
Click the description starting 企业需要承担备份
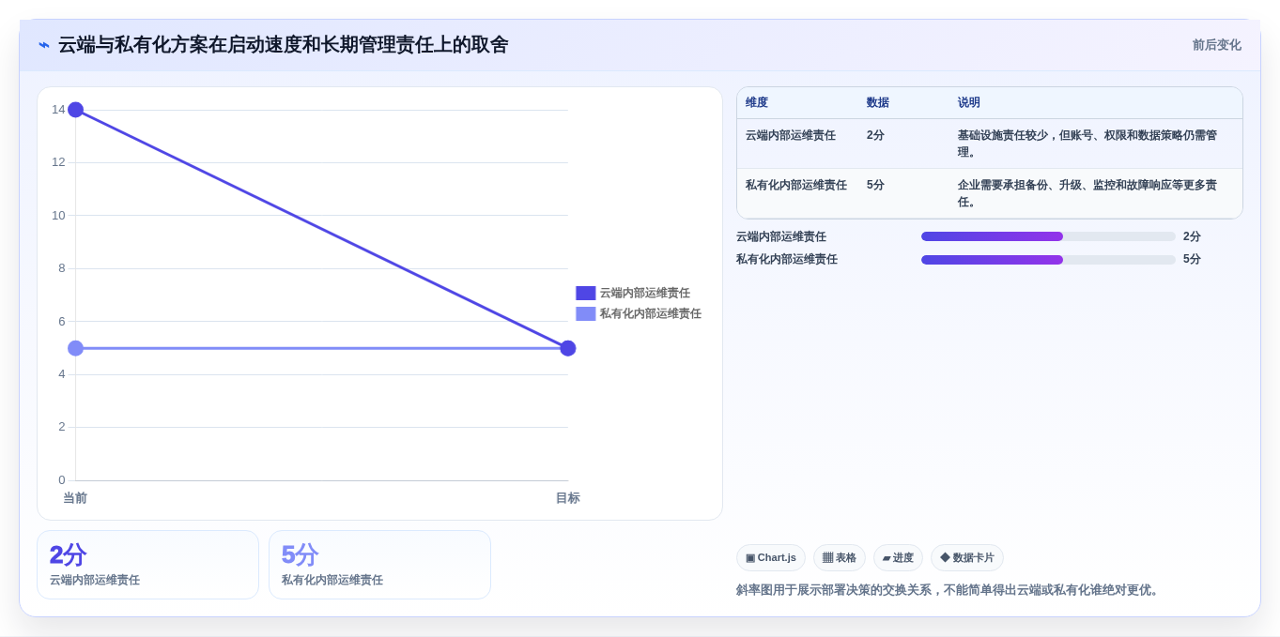[1087, 193]
